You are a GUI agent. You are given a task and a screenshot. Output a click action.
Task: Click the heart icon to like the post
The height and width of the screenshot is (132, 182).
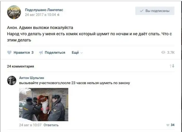[9, 52]
